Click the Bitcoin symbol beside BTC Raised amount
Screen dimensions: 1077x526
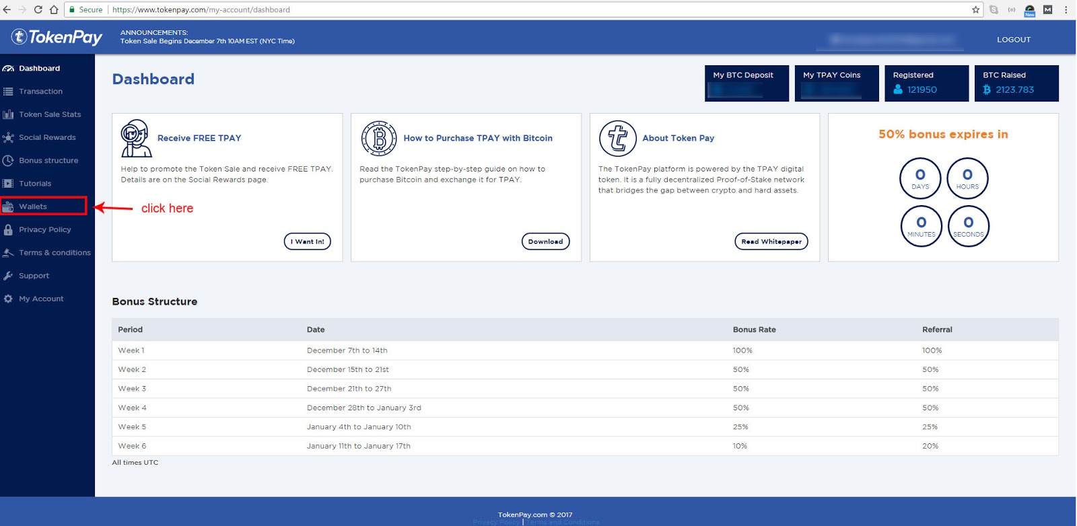tap(987, 89)
